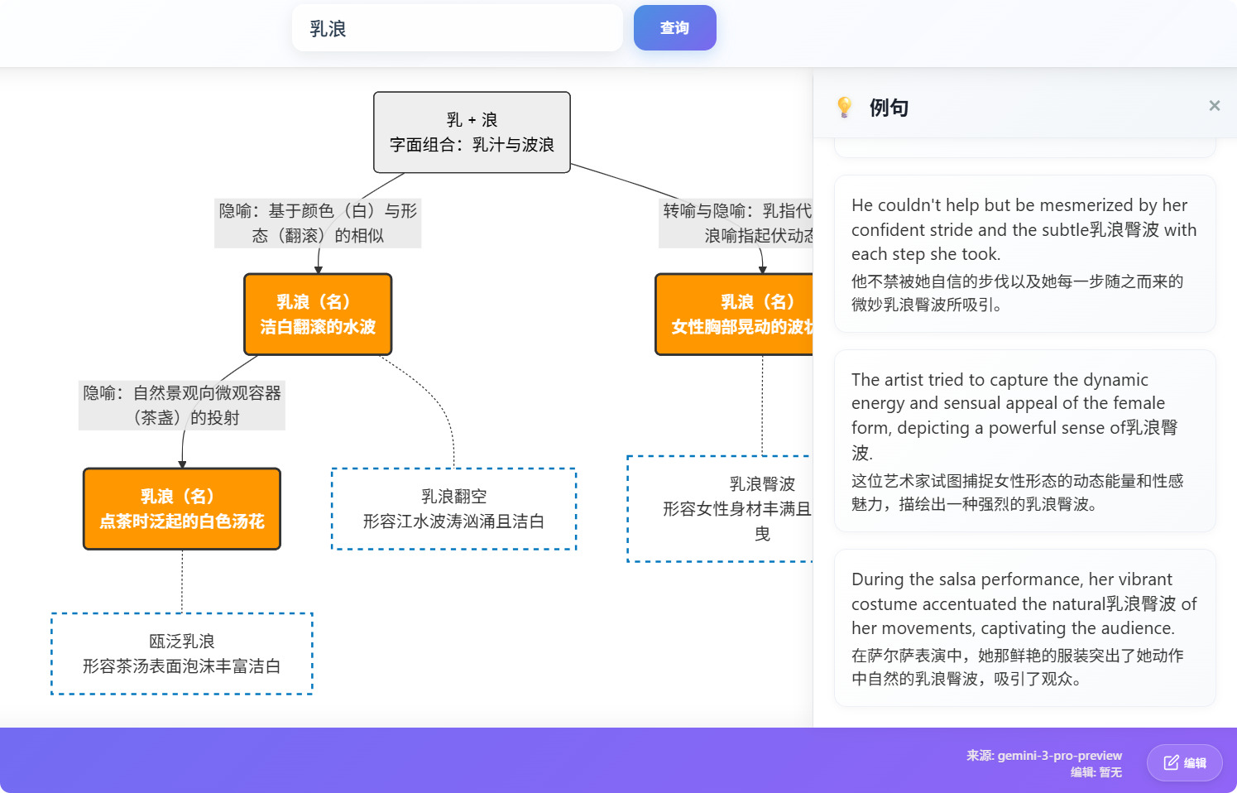Select the 女性胸部晃动 orange node
The width and height of the screenshot is (1237, 793).
[x=735, y=315]
